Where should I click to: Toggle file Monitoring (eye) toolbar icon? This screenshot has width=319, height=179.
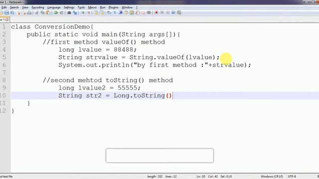[x=149, y=13]
